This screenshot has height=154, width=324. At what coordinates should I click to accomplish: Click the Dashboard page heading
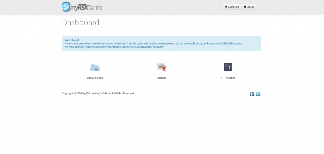pyautogui.click(x=81, y=22)
